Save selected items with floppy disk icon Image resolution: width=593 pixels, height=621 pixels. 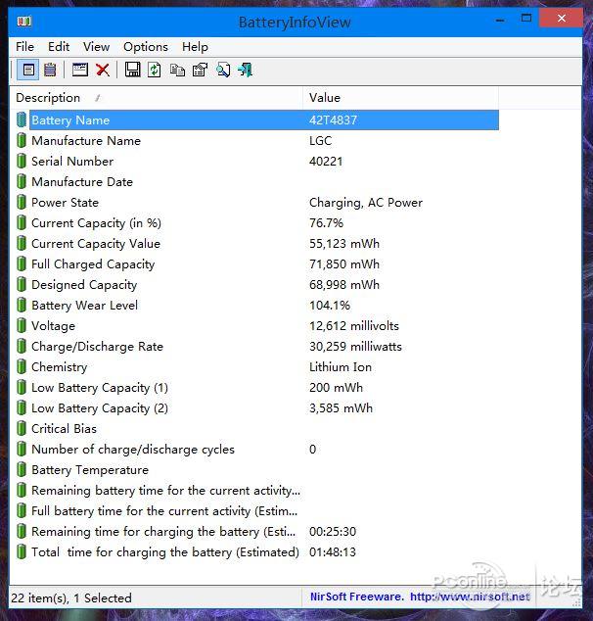(x=132, y=70)
